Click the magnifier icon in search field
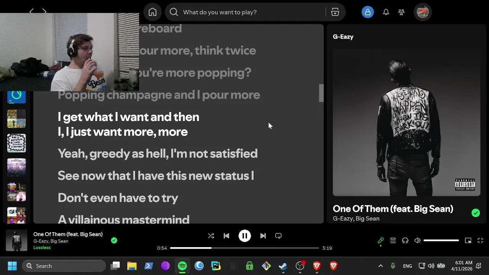 (174, 12)
